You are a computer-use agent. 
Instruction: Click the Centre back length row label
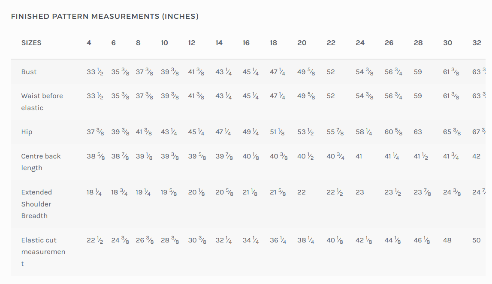41,162
